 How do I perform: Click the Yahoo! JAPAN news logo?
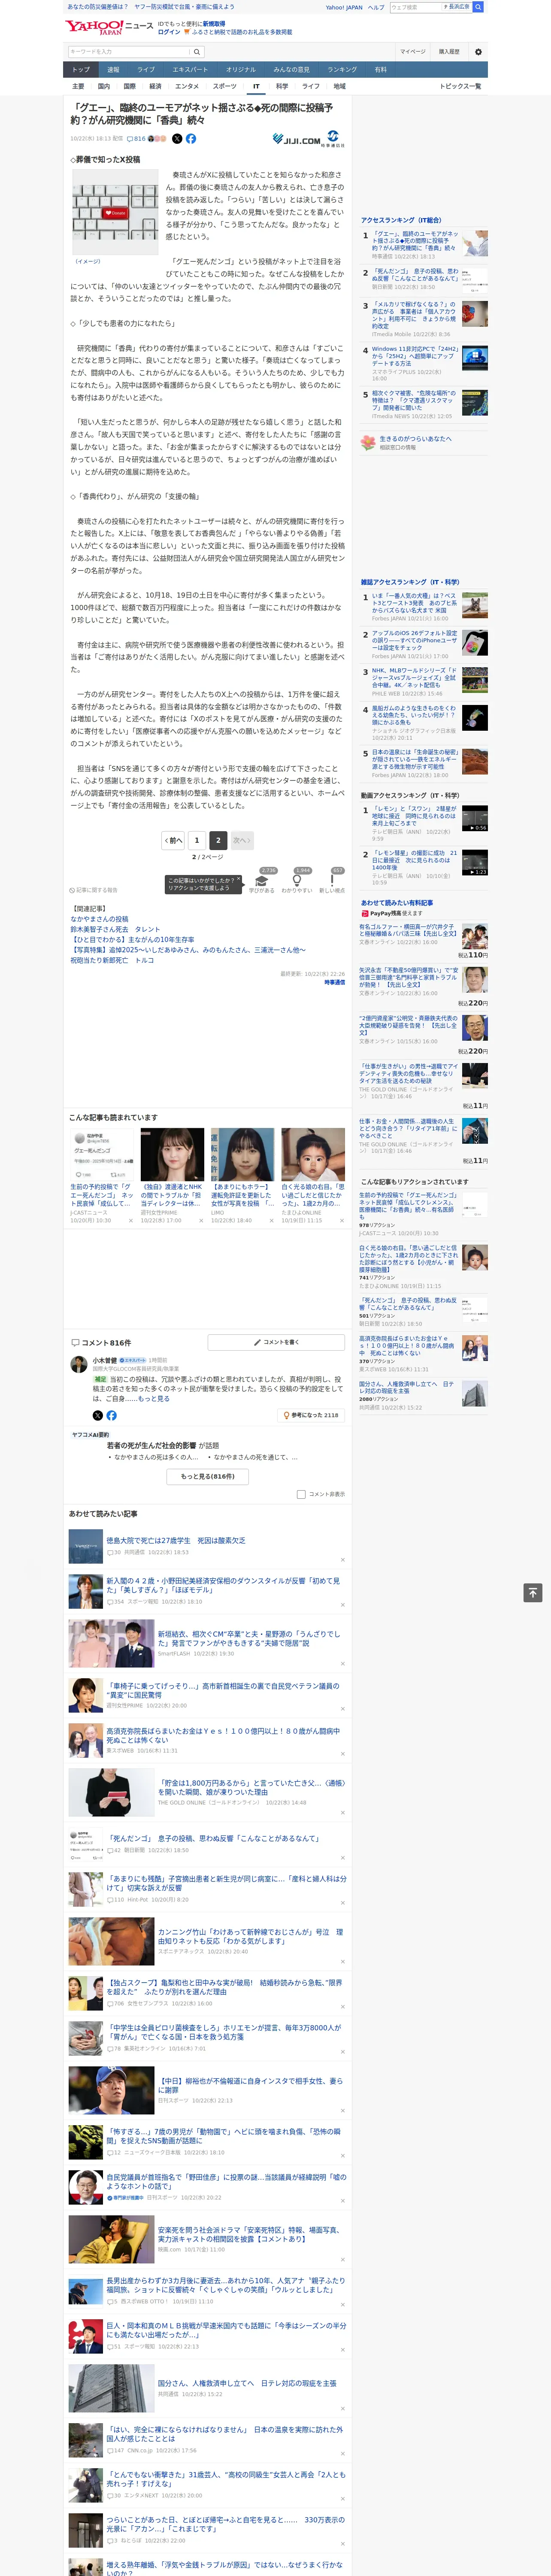tap(109, 27)
